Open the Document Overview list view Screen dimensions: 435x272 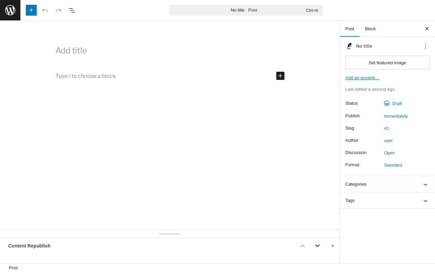[72, 10]
